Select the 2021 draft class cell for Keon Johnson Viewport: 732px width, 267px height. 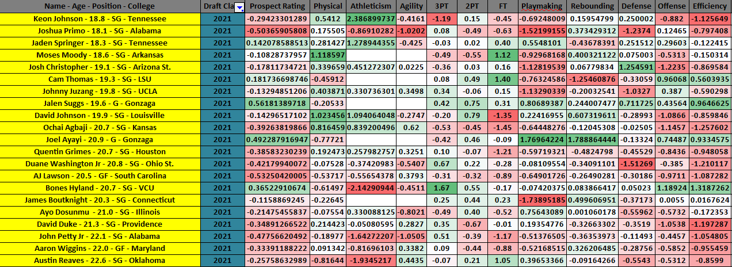[223, 19]
